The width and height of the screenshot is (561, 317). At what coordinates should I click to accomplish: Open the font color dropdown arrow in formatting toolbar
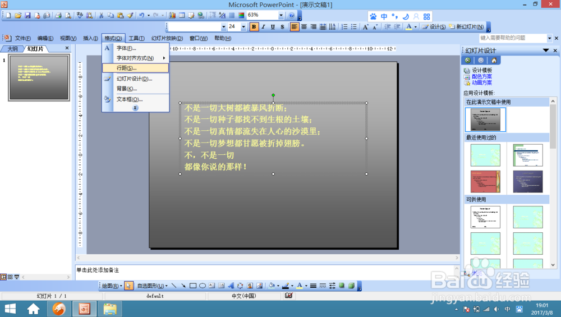point(416,27)
